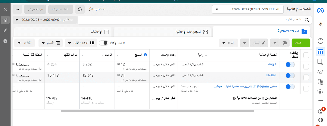Open the التقسيم breakdown dropdown

[x=51, y=43]
